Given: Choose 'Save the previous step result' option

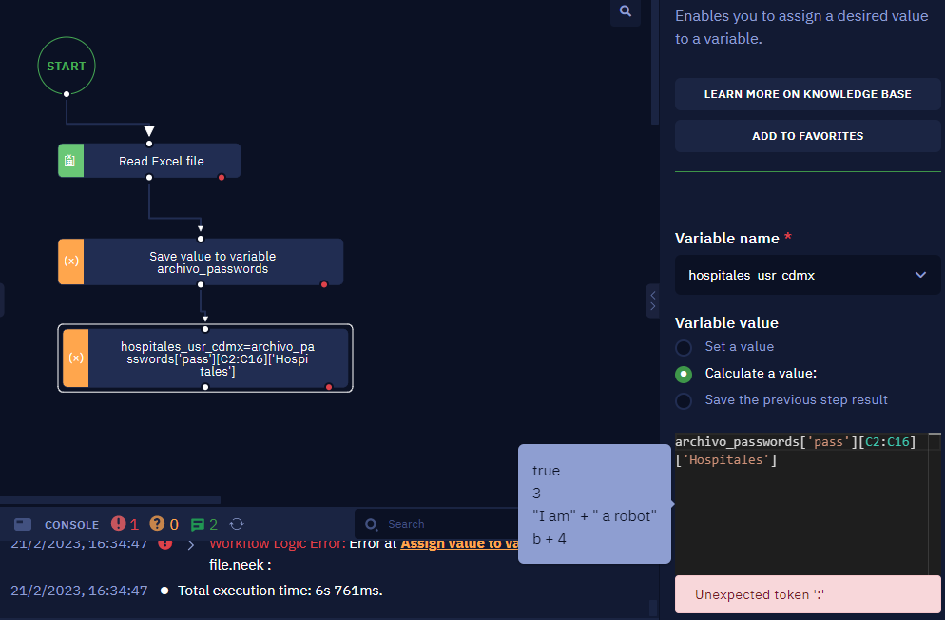Looking at the screenshot, I should 684,400.
